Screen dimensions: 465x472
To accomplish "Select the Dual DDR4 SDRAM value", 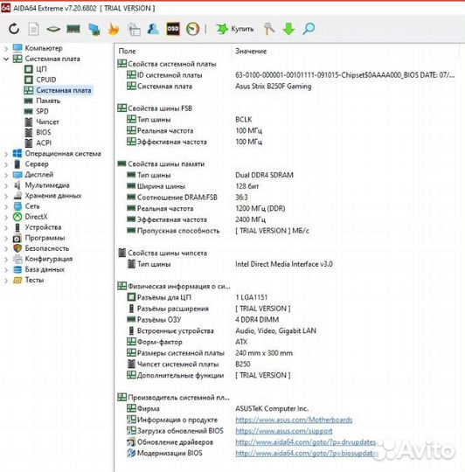I will click(264, 175).
